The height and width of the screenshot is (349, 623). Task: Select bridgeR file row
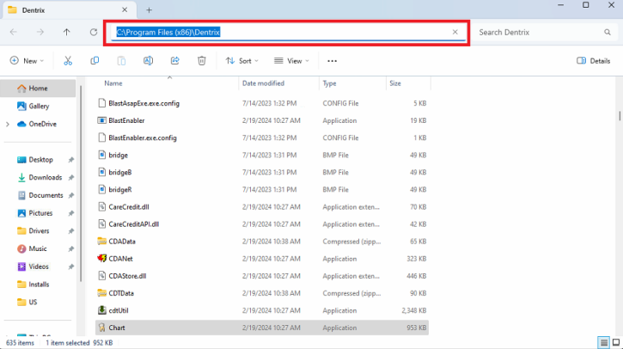click(262, 190)
